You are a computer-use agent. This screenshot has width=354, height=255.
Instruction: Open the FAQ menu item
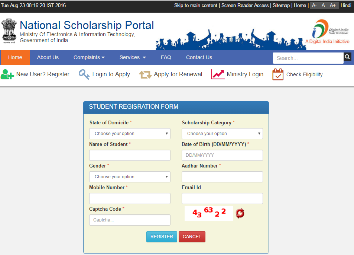166,57
